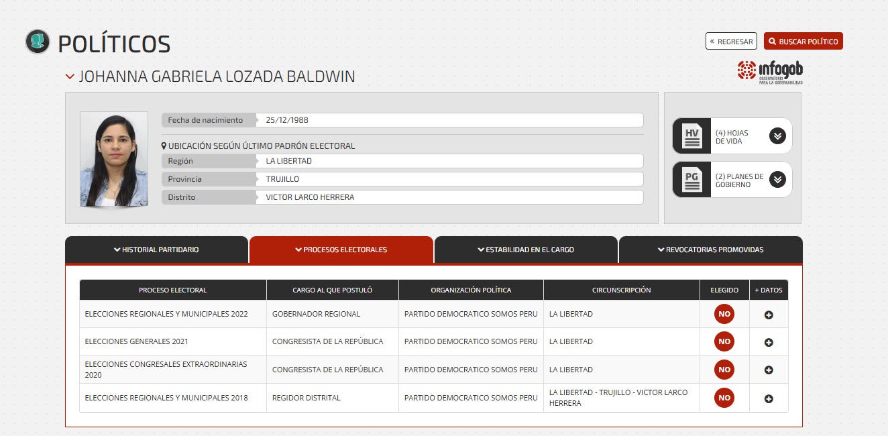
Task: Click the PG Planes de Gobierno document icon
Action: [691, 180]
